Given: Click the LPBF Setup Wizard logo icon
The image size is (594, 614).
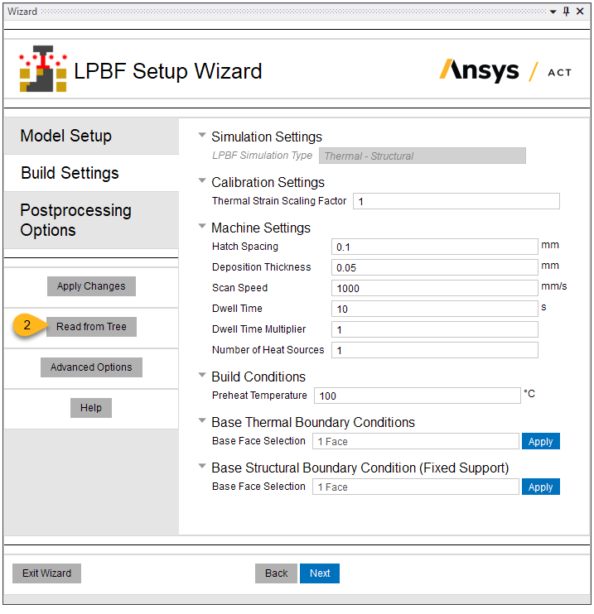Looking at the screenshot, I should point(43,69).
